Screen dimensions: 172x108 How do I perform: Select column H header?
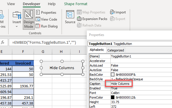click(x=61, y=51)
